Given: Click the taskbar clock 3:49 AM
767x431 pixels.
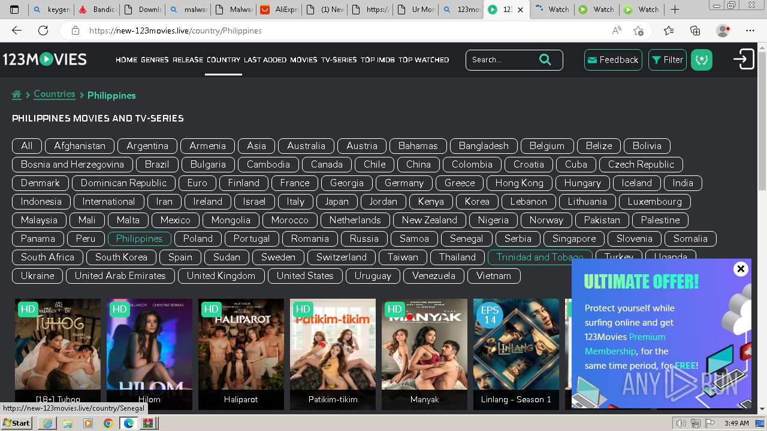Looking at the screenshot, I should [x=736, y=423].
